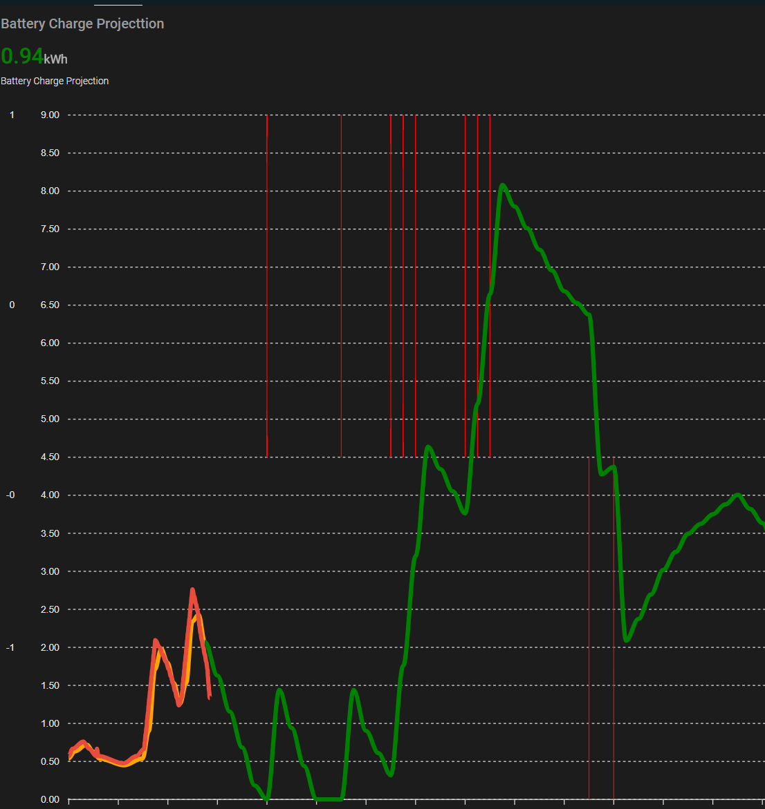This screenshot has height=809, width=765.
Task: Click the 9.00 y-axis label
Action: pos(50,115)
